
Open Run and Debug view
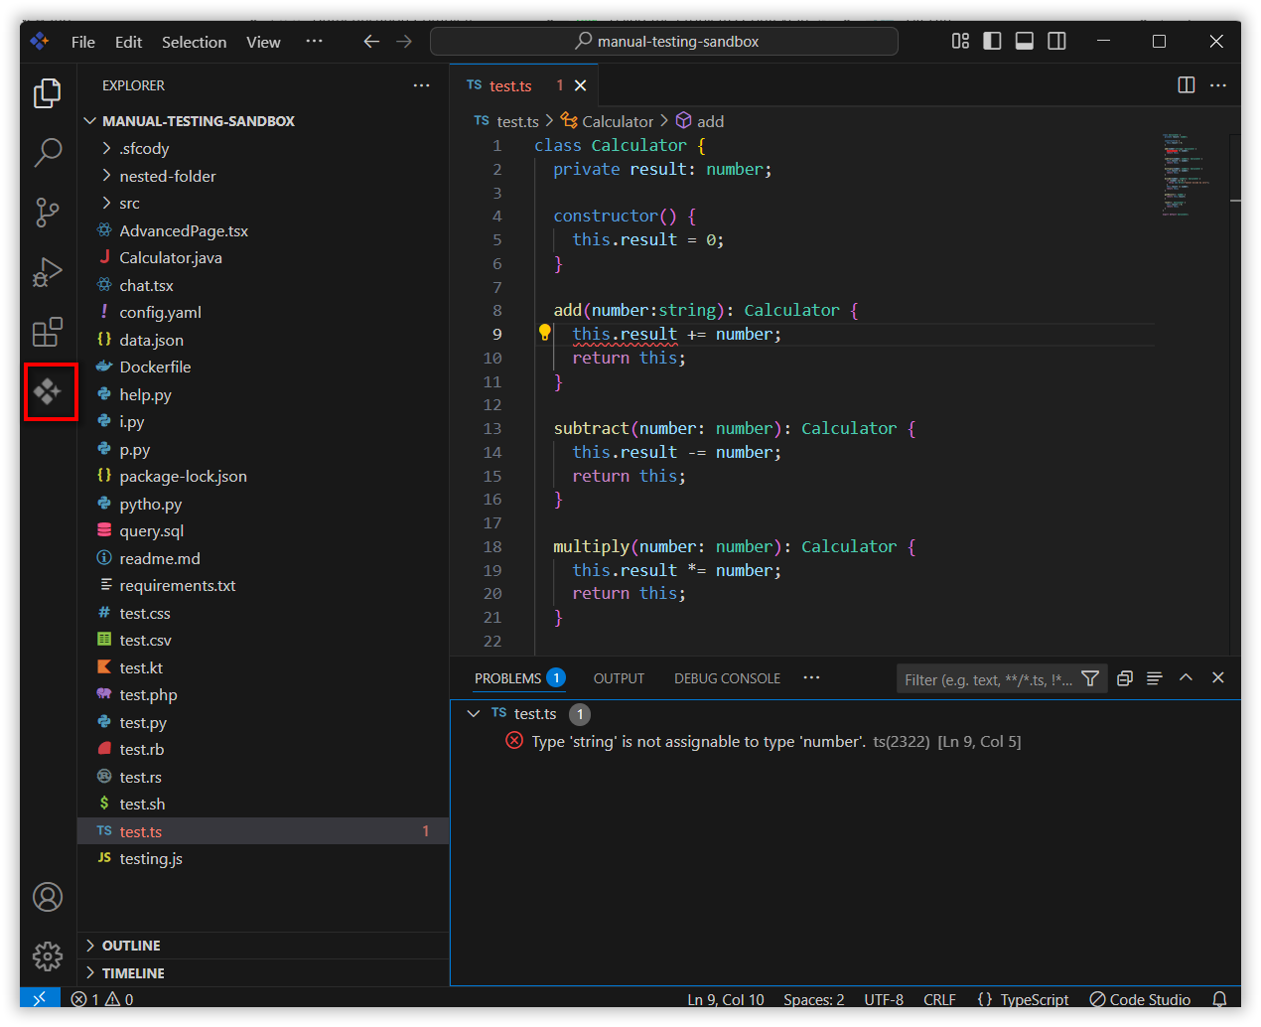pos(48,272)
